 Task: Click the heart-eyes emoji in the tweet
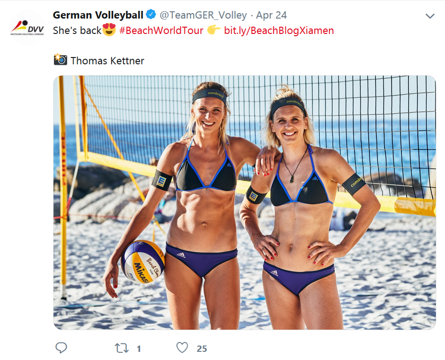[x=109, y=30]
